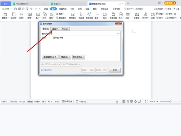Click the Drop Cap (首字下沉) tool

(x=170, y=14)
